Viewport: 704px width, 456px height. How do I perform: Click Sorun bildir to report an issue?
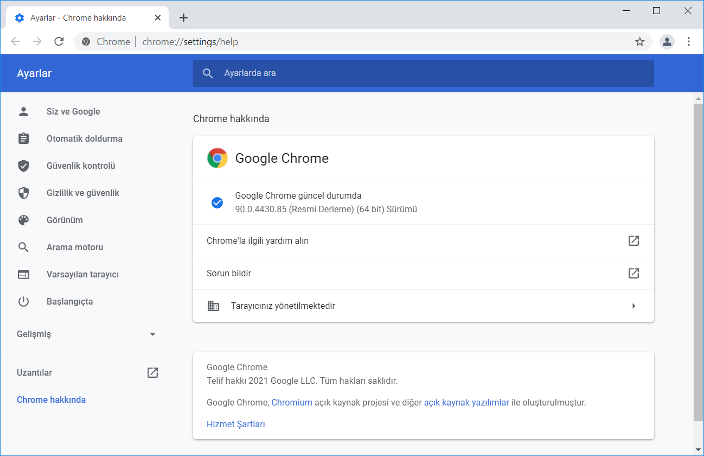click(229, 273)
